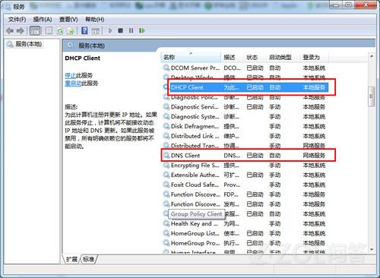Switch to the 扩展 tab
This screenshot has width=380, height=278.
click(71, 259)
